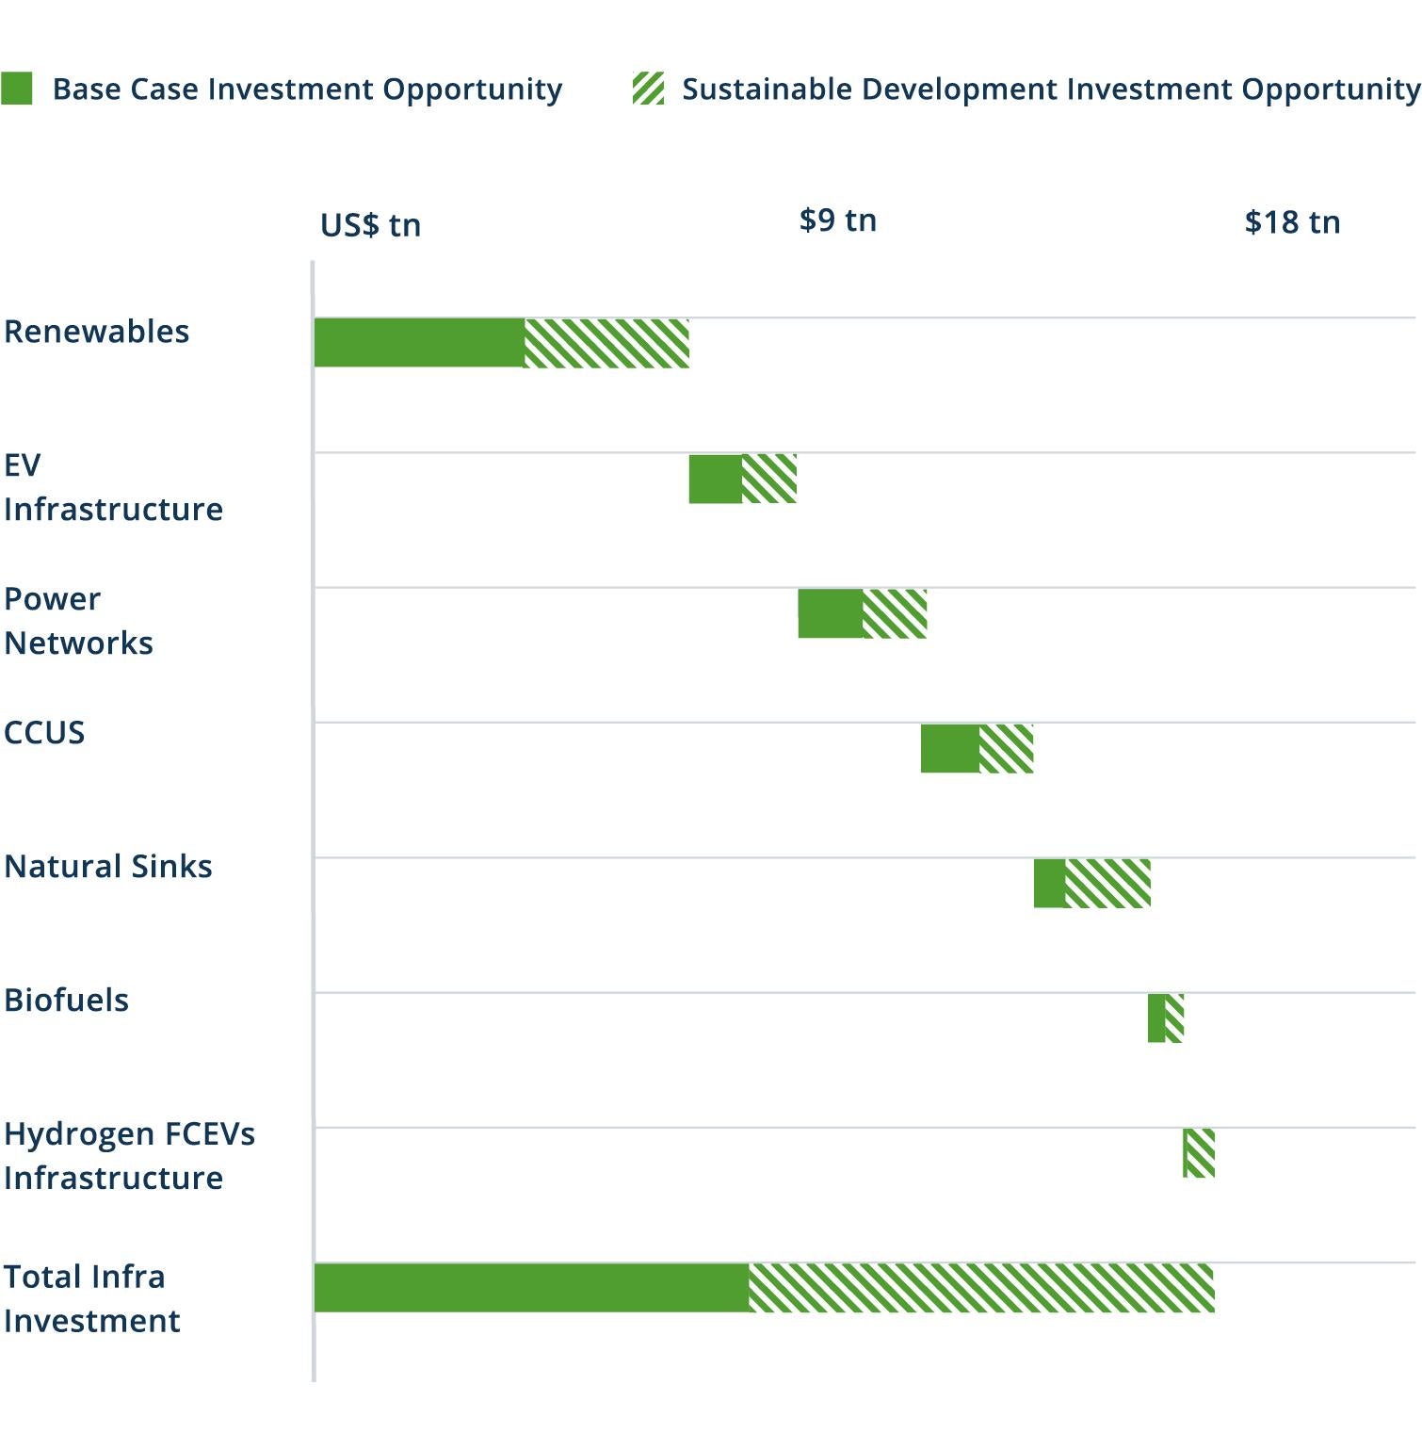Click the striped Biofuels bar segment
The width and height of the screenshot is (1422, 1449).
coord(1174,1018)
